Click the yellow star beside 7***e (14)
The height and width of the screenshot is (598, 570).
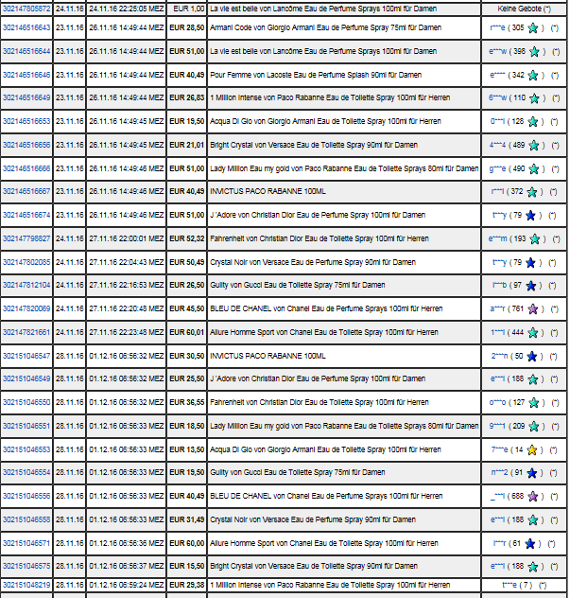pyautogui.click(x=531, y=450)
